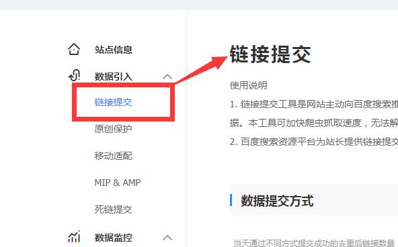Collapse the 数据引入 section chevron
This screenshot has height=247, width=398.
(167, 77)
